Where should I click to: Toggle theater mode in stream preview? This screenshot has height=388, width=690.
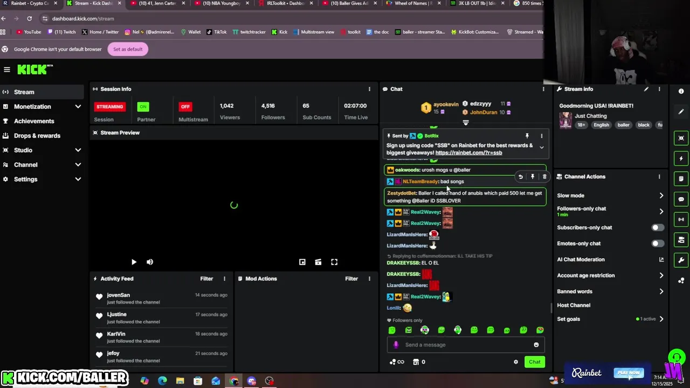[318, 262]
